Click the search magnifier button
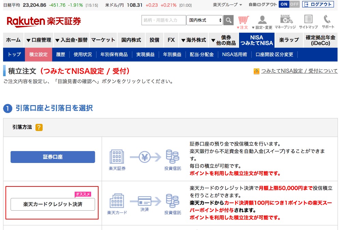 tap(228, 20)
